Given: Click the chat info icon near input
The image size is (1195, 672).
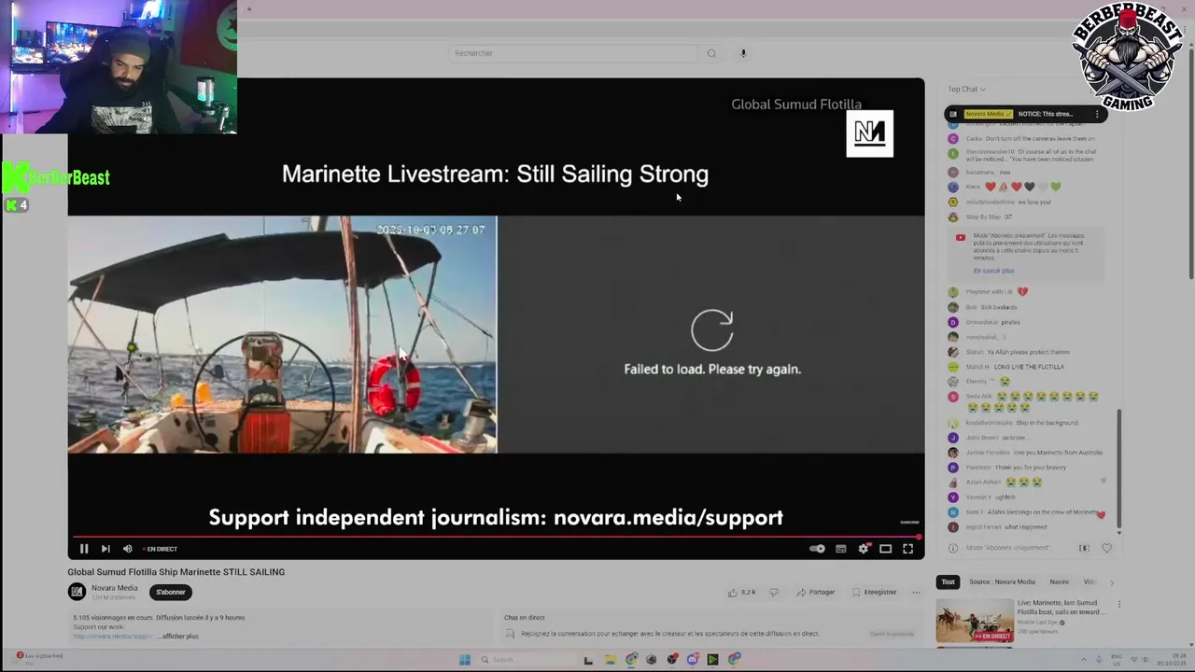Looking at the screenshot, I should click(x=952, y=548).
